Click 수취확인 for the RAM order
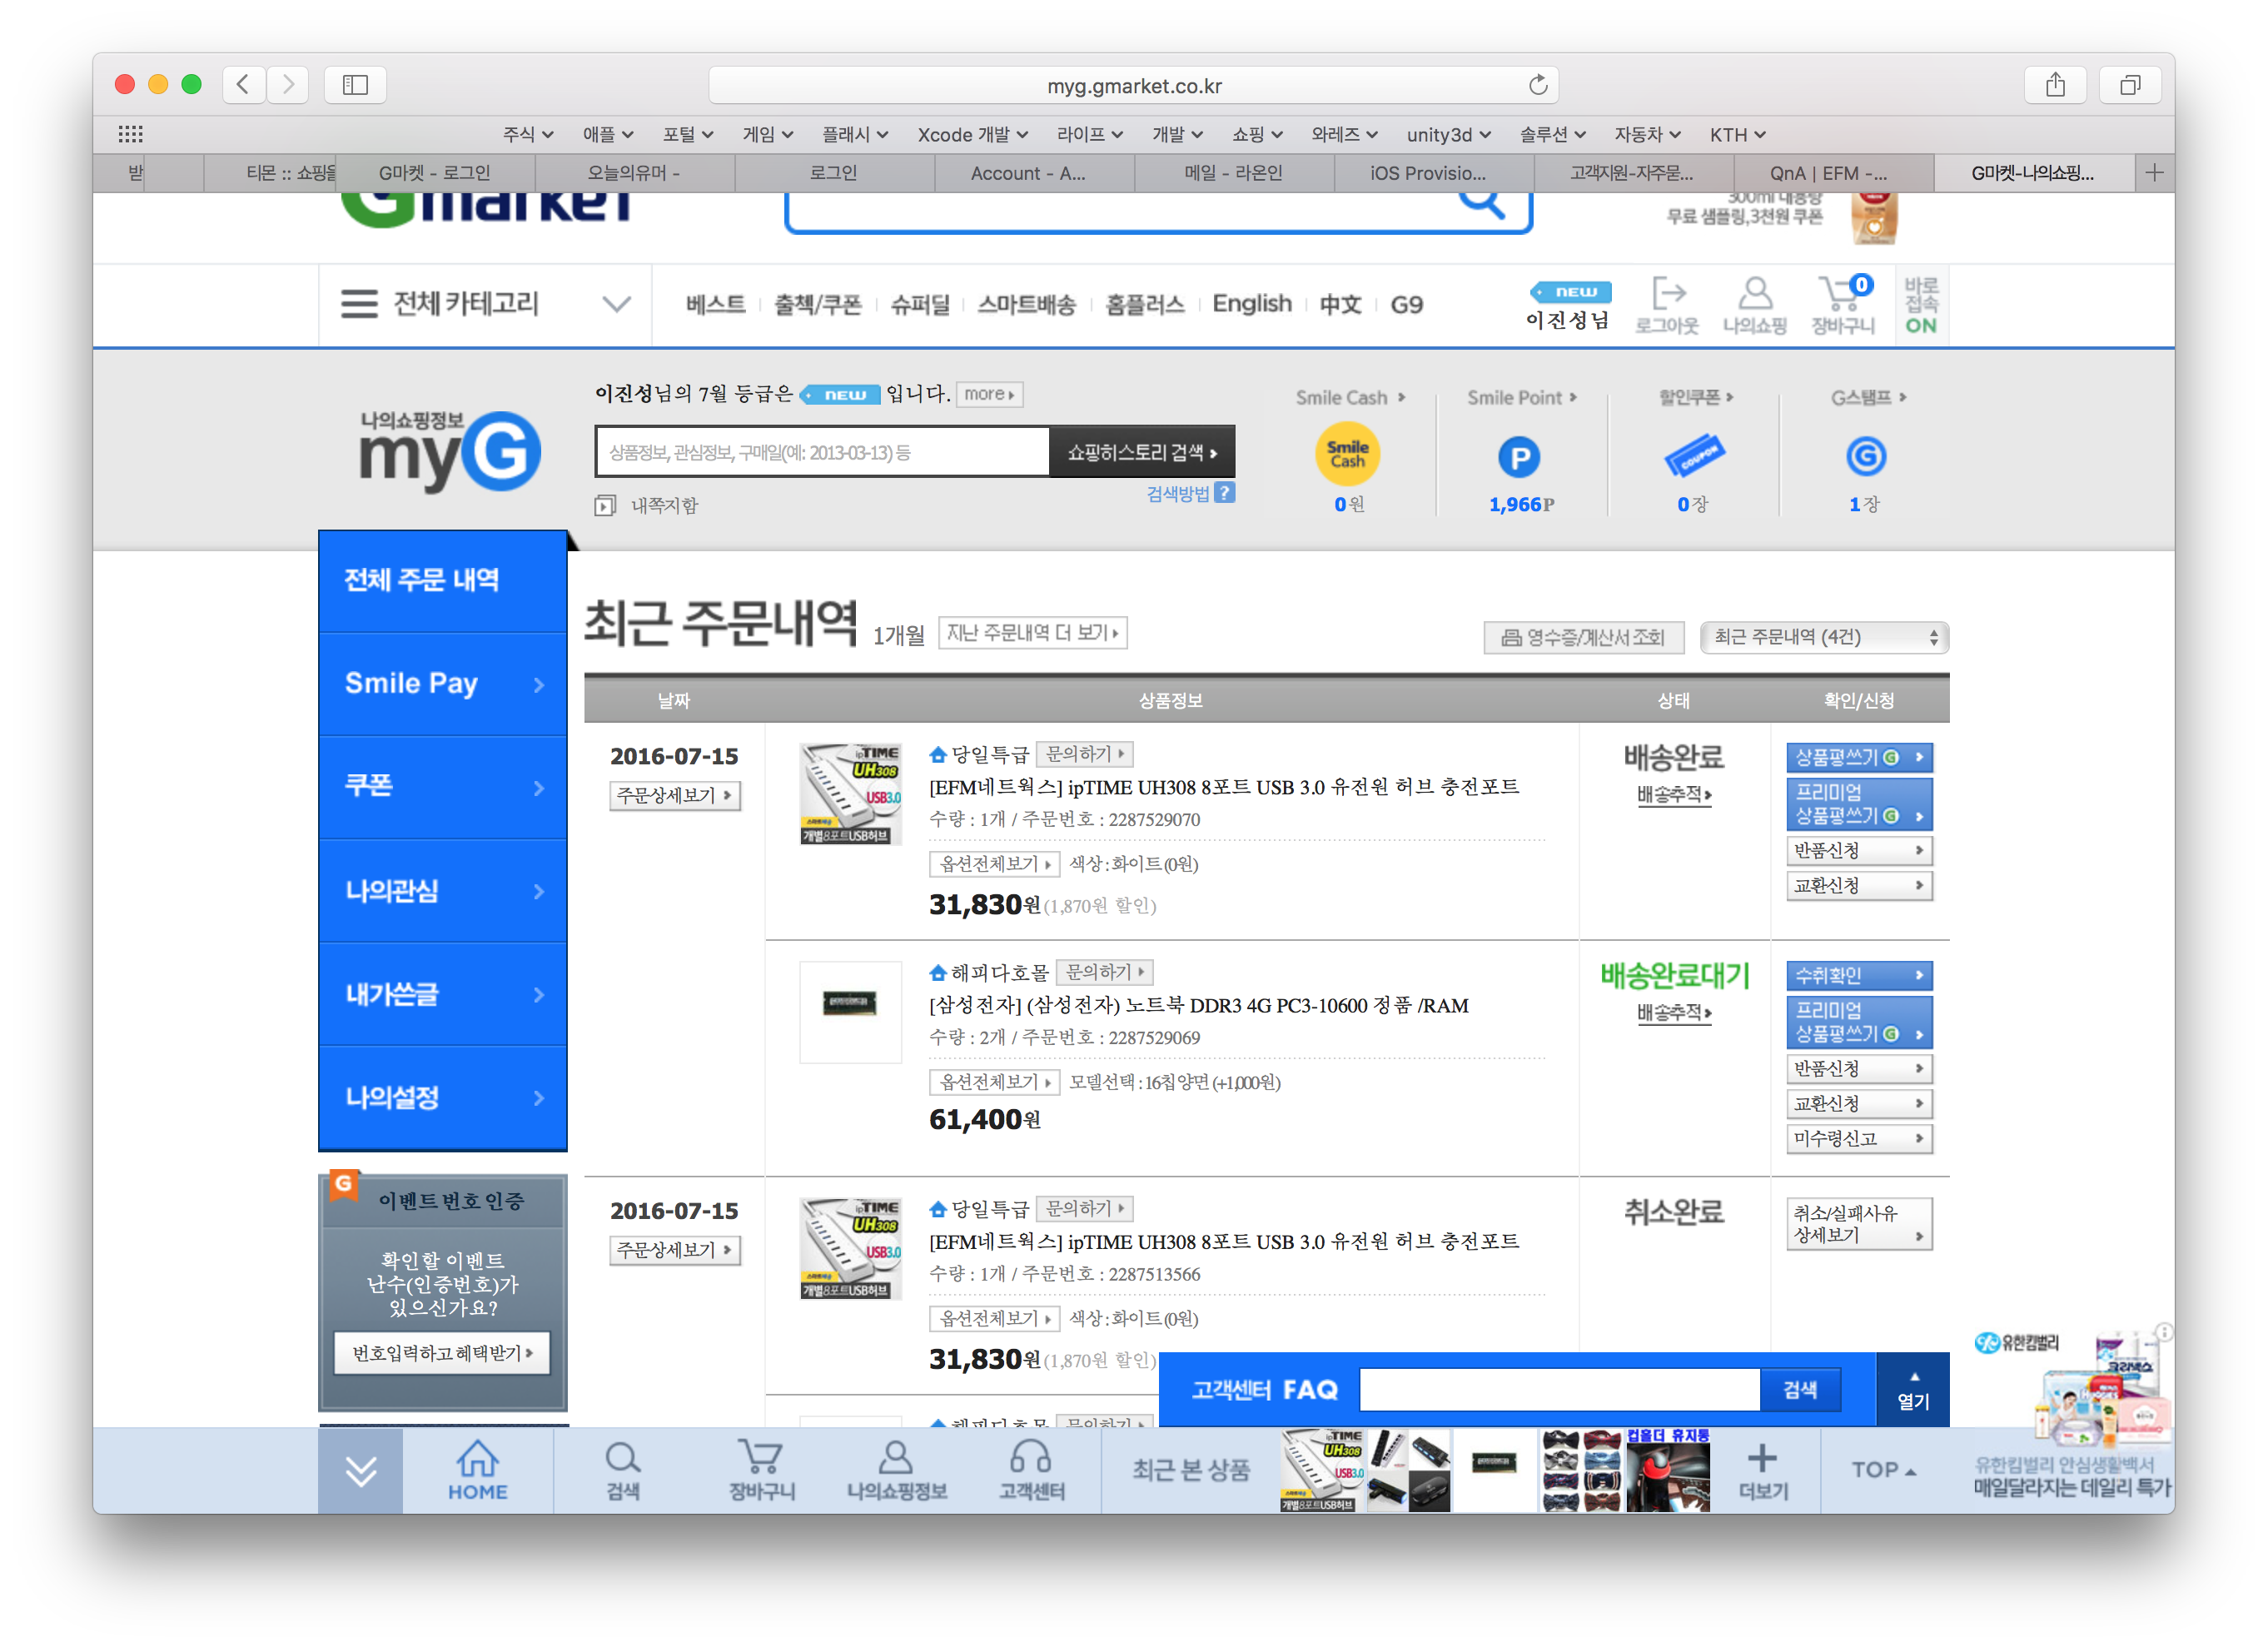2268x1647 pixels. pos(1858,975)
